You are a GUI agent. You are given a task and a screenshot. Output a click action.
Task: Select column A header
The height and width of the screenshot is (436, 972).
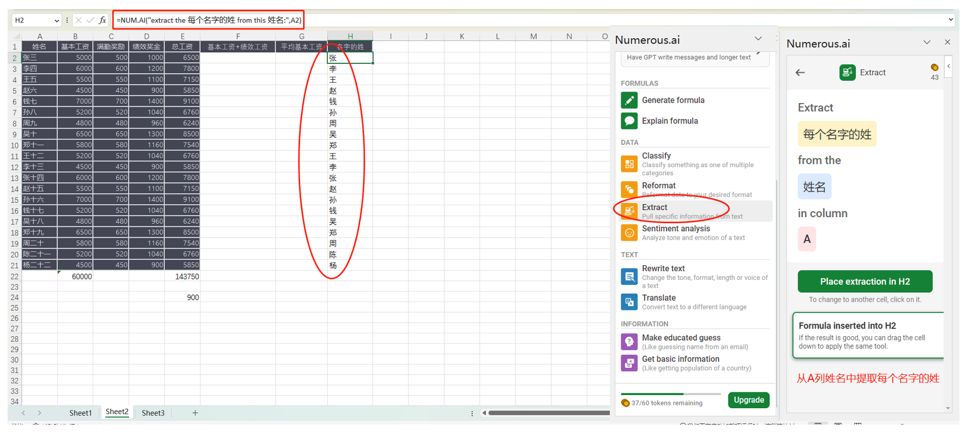[39, 36]
